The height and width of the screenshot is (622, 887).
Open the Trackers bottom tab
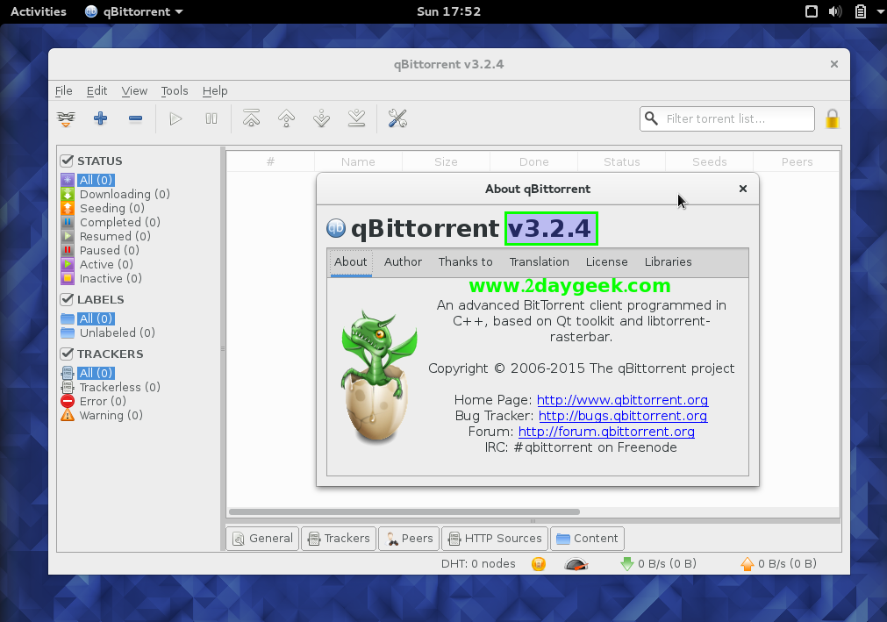339,539
